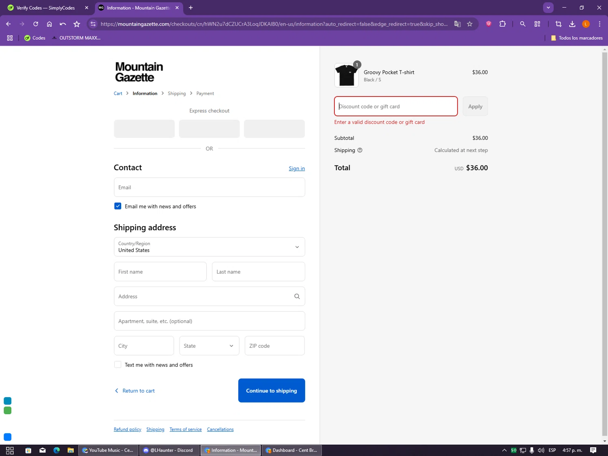Go to Cart breadcrumb
This screenshot has width=608, height=456.
coord(118,93)
